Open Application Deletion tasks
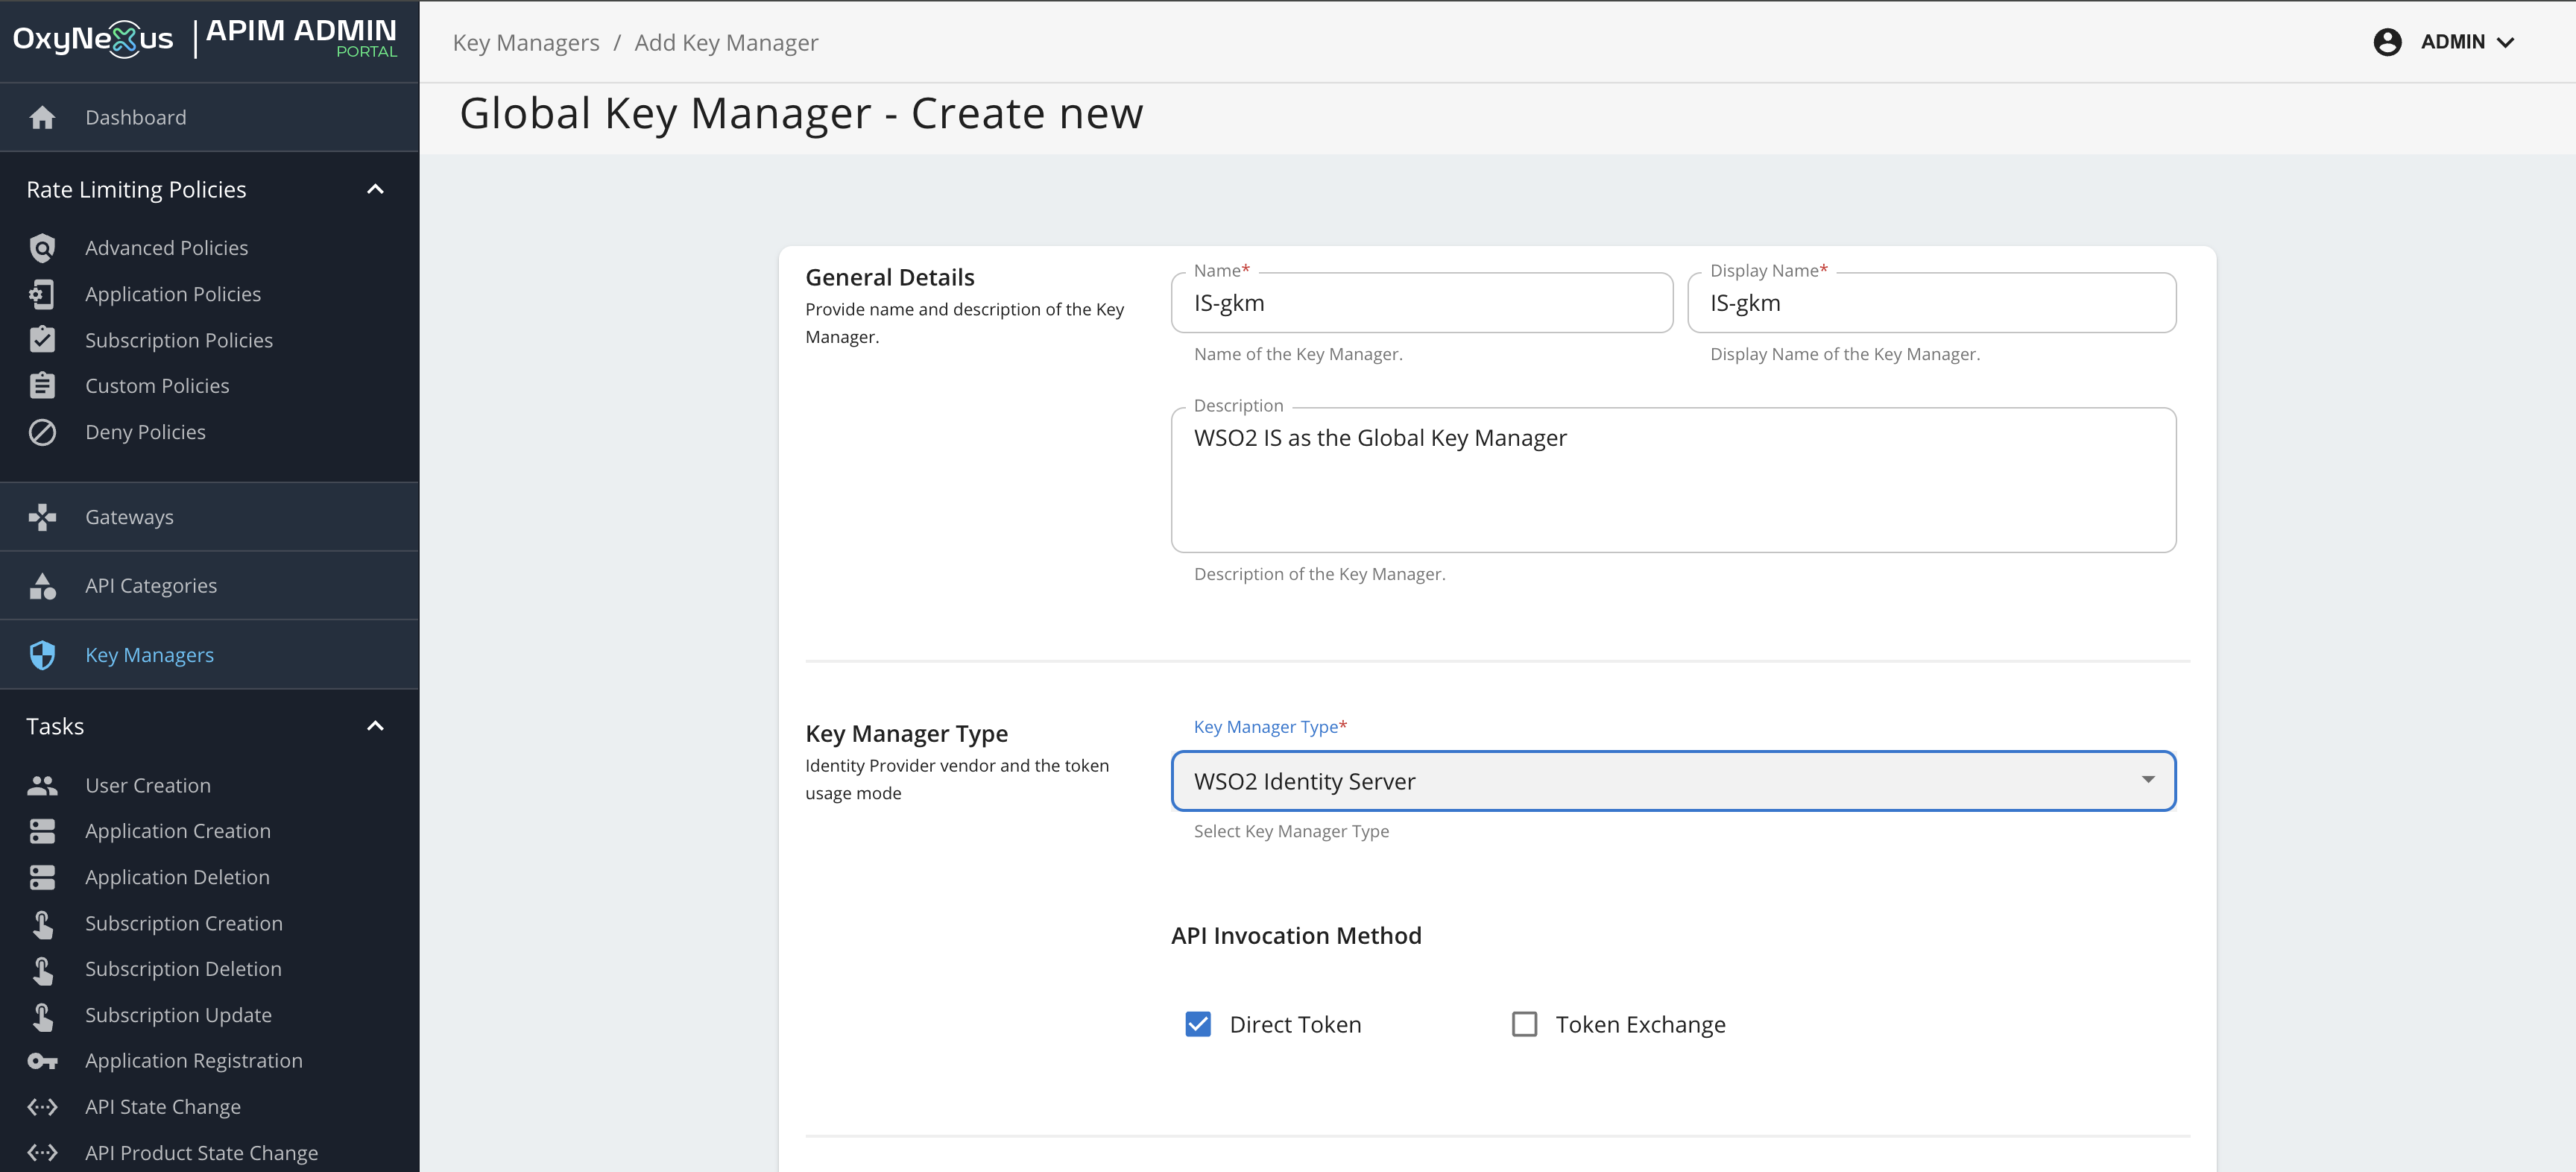Screen dimensions: 2576x1172 [x=177, y=877]
